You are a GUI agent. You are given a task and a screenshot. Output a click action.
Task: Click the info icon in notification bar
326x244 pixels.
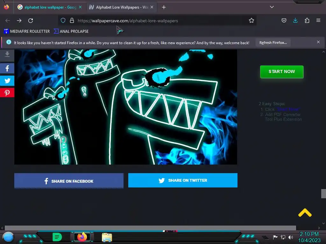coord(9,42)
